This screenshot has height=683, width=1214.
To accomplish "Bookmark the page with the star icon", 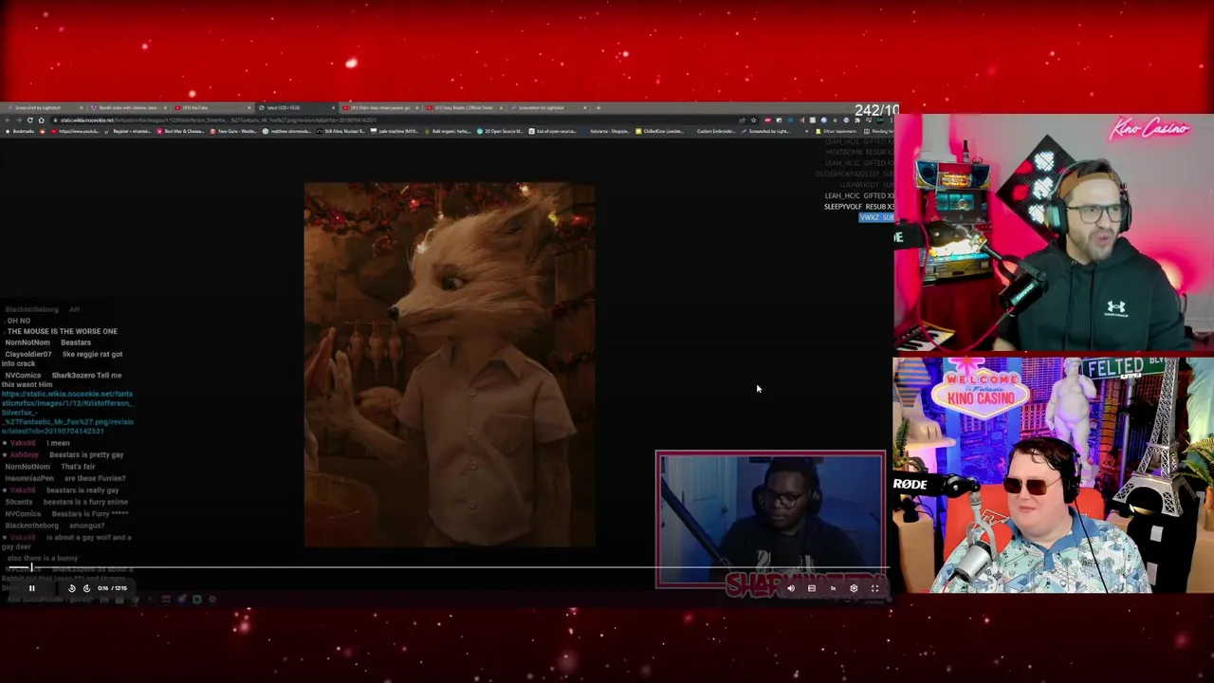I will coord(754,120).
